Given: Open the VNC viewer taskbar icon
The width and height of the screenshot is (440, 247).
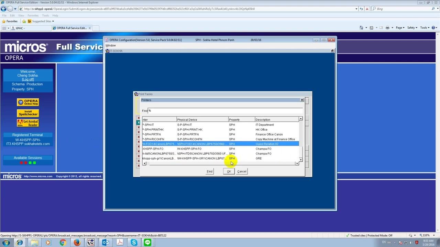Looking at the screenshot, I should point(91,243).
